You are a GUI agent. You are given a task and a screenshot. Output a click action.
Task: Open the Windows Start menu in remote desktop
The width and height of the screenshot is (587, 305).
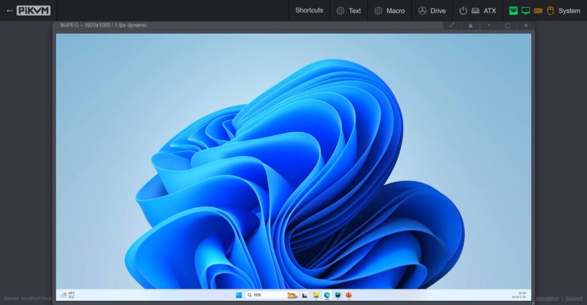click(238, 295)
